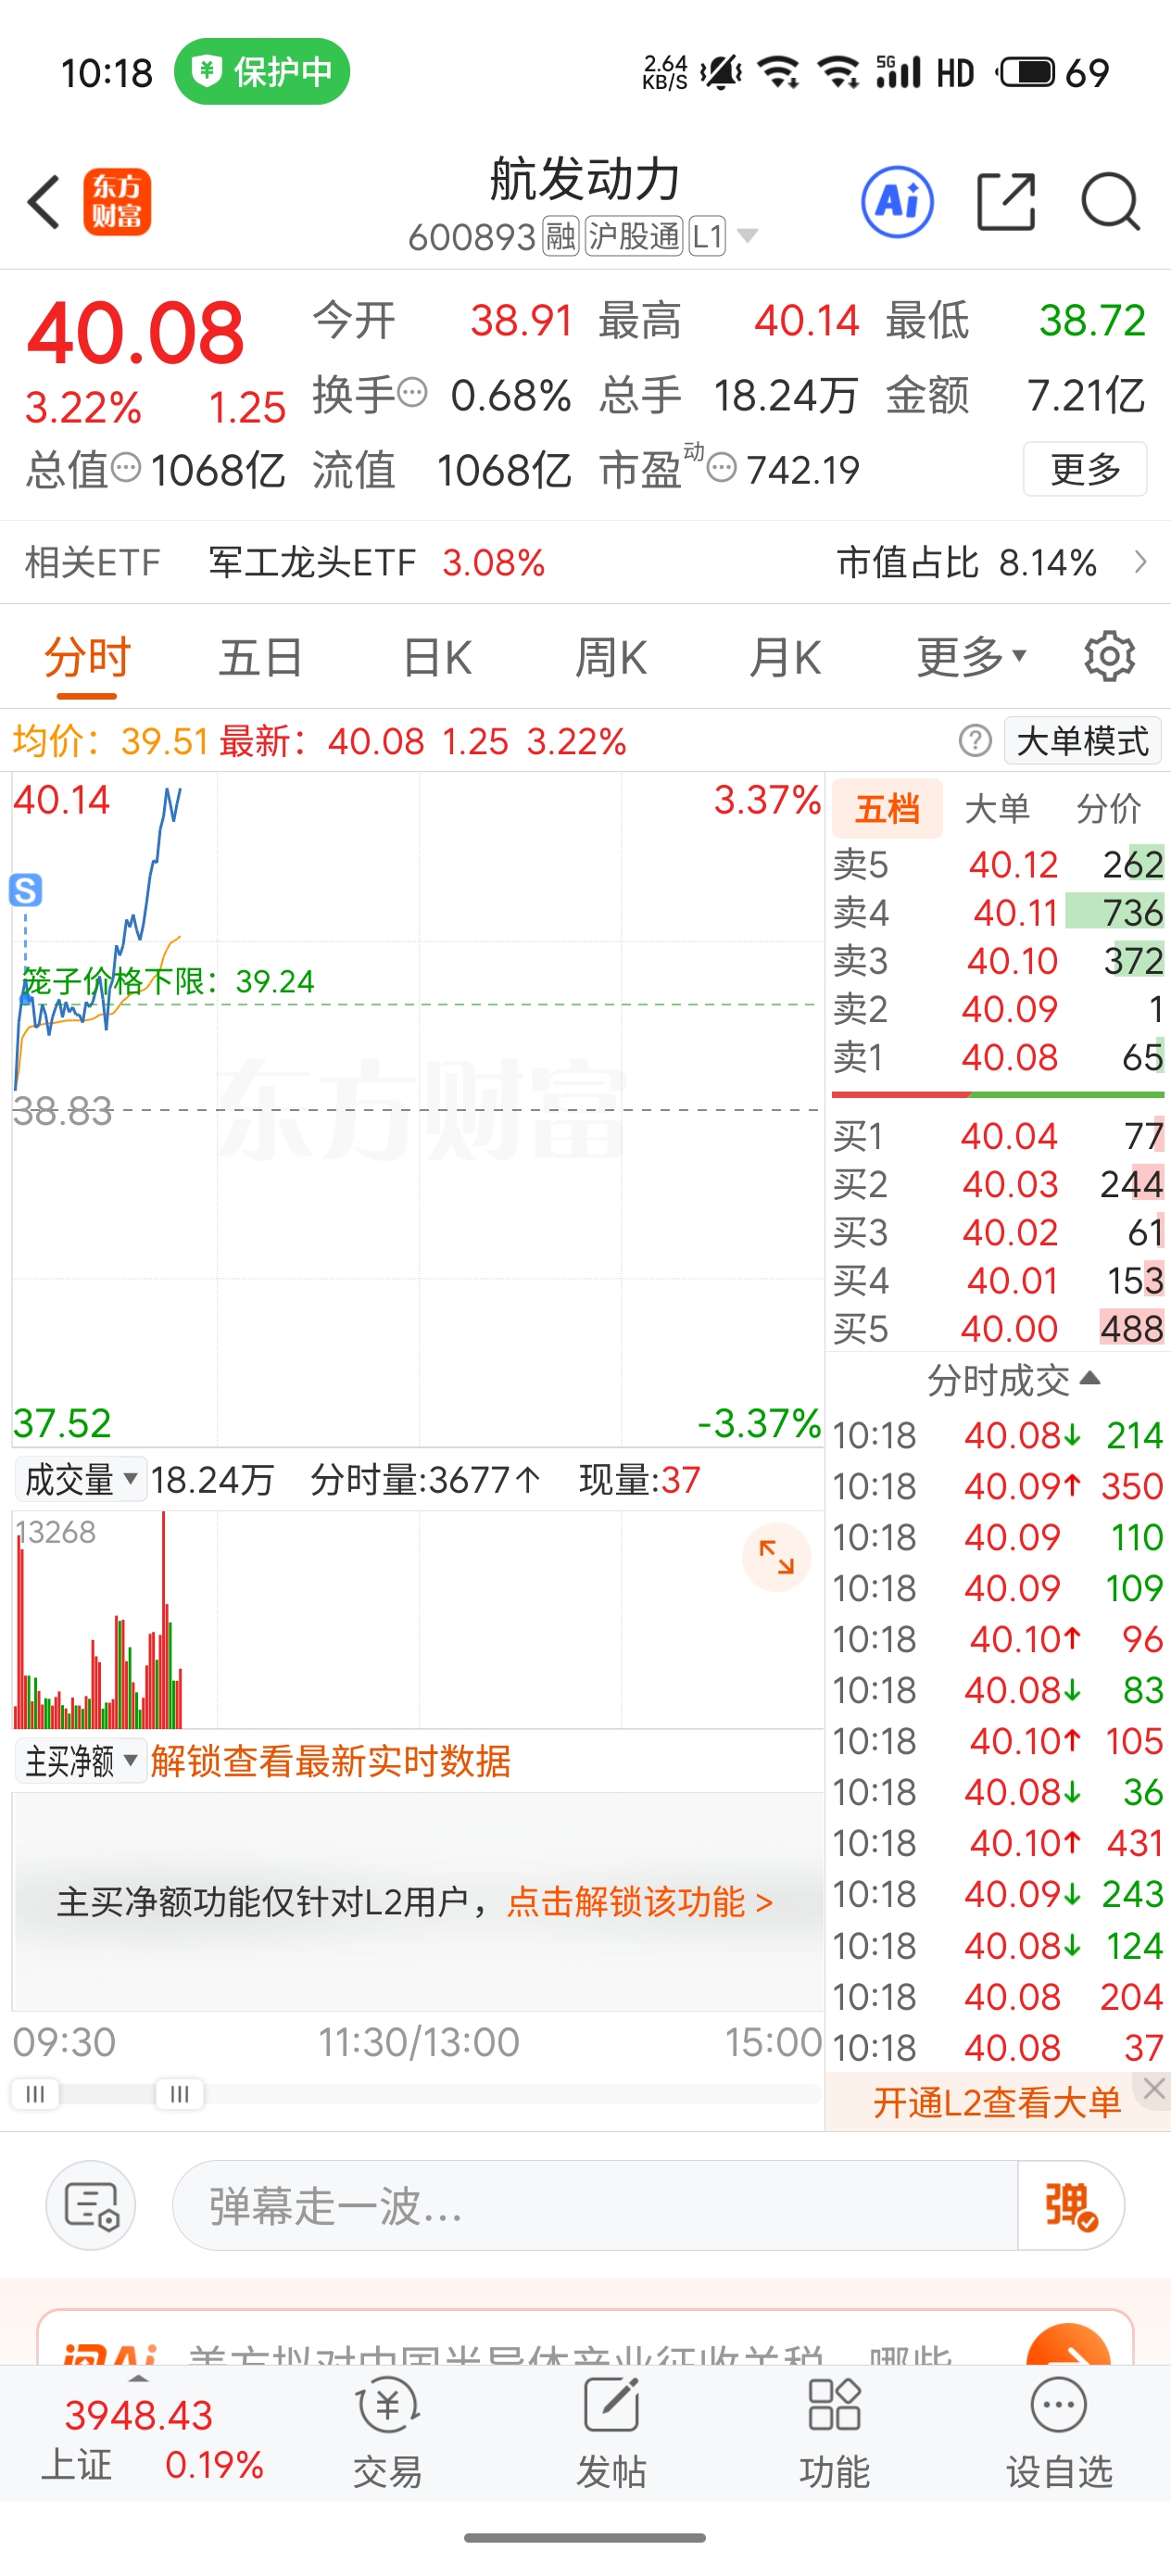This screenshot has width=1171, height=2576.
Task: Open the 相关ETF row chevron
Action: pyautogui.click(x=1140, y=561)
